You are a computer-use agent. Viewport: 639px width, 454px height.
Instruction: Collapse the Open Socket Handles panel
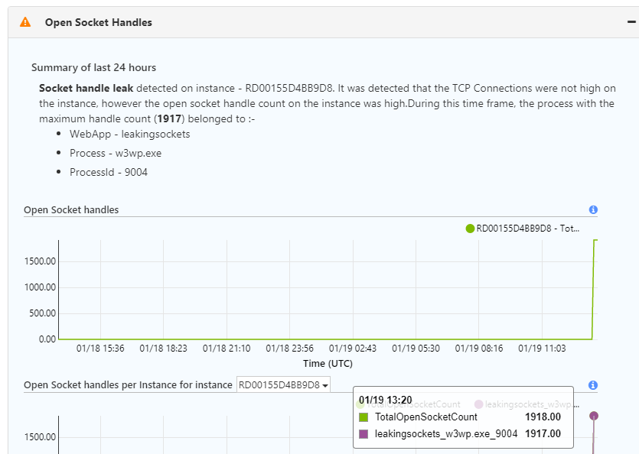(631, 22)
